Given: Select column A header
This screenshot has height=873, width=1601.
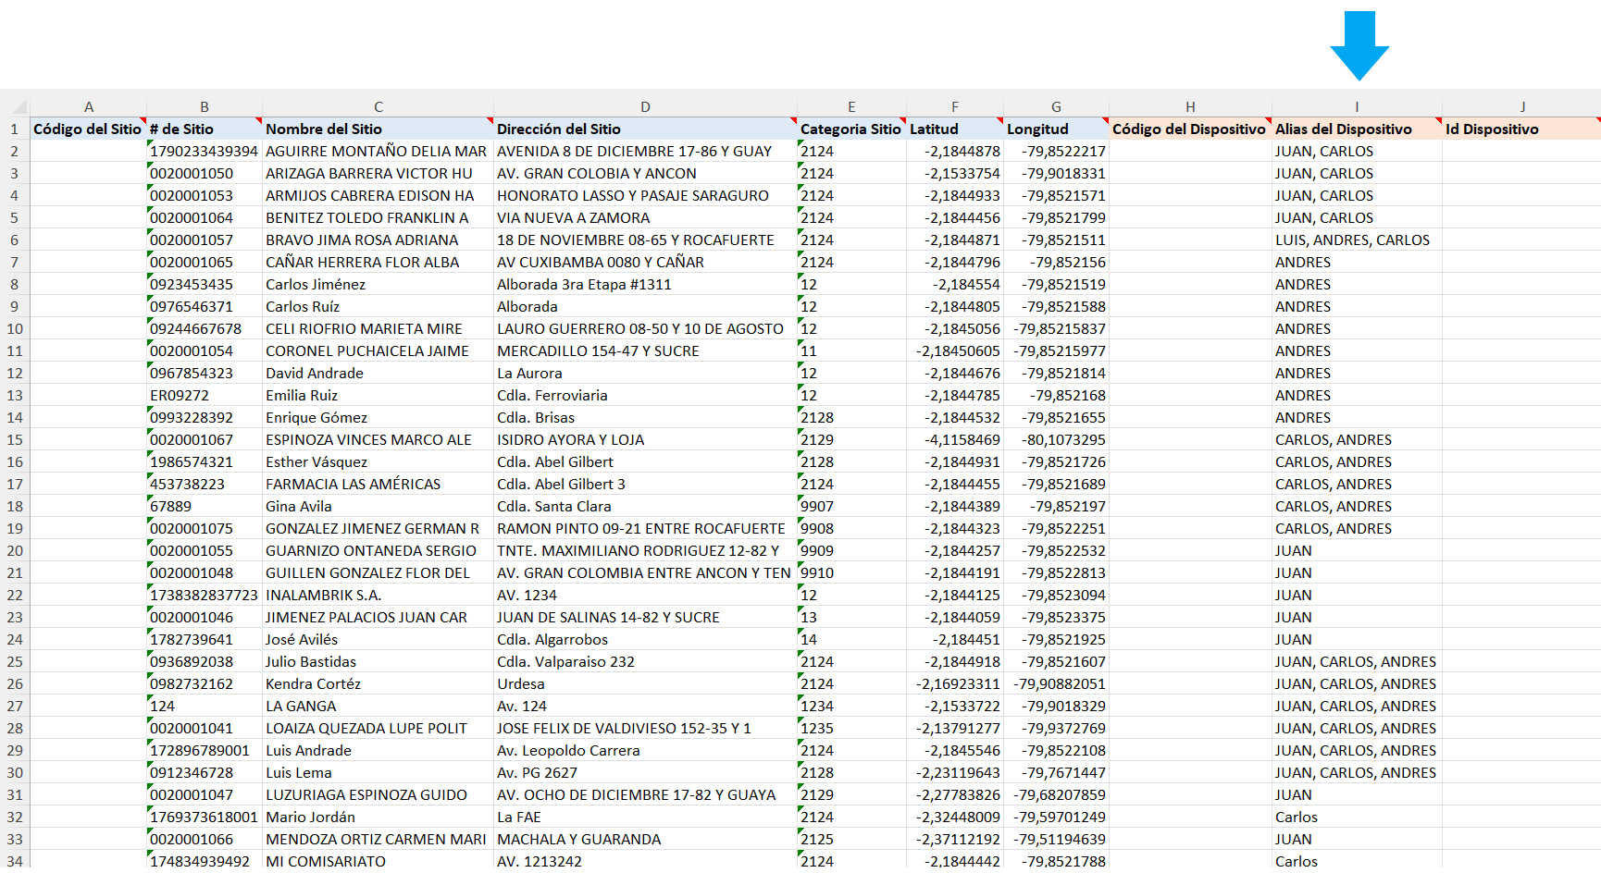Looking at the screenshot, I should (89, 106).
